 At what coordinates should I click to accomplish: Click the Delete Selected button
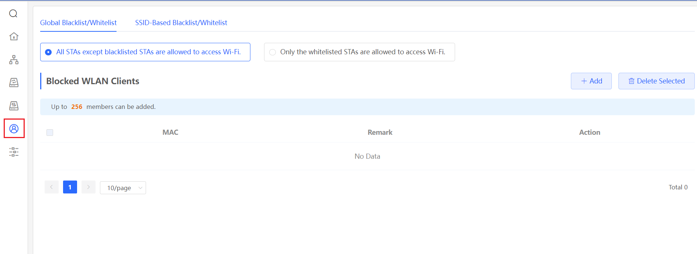tap(656, 81)
